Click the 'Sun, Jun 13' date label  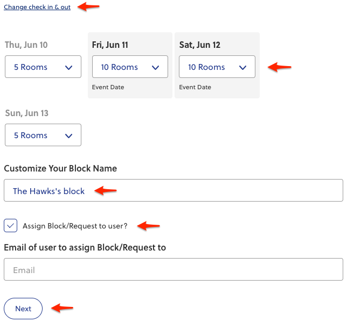(26, 113)
